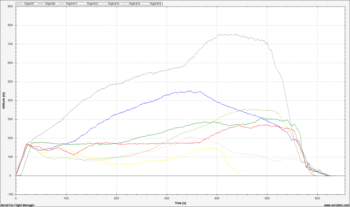The width and height of the screenshot is (350, 207).
Task: Toggle the Flight #14 legend entry
Action: click(x=113, y=3)
